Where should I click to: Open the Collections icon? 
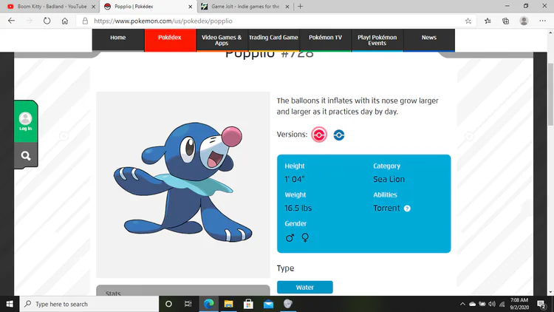coord(505,21)
